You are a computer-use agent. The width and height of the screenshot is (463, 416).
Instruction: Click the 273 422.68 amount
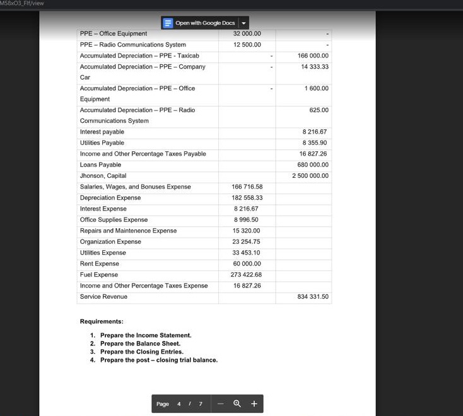point(246,275)
